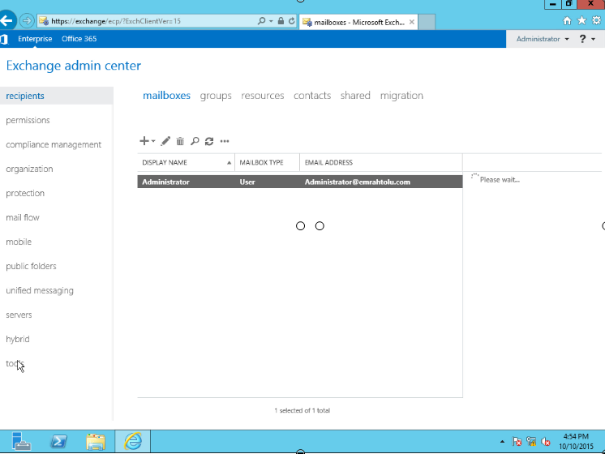Switch to the contacts tab

pyautogui.click(x=312, y=96)
